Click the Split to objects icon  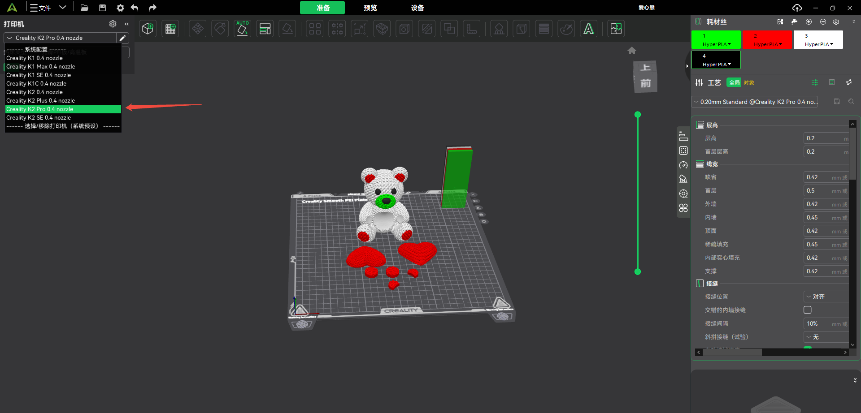click(315, 29)
